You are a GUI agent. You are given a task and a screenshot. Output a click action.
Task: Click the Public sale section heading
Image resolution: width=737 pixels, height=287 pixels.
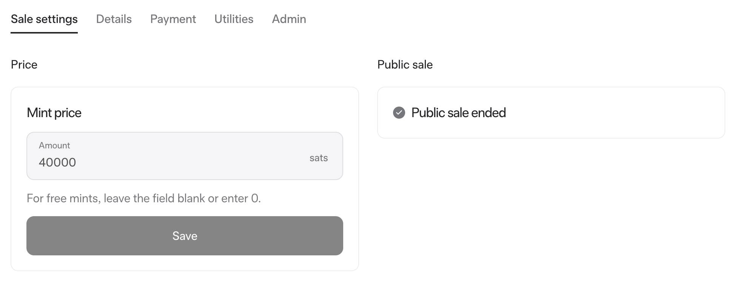point(405,64)
